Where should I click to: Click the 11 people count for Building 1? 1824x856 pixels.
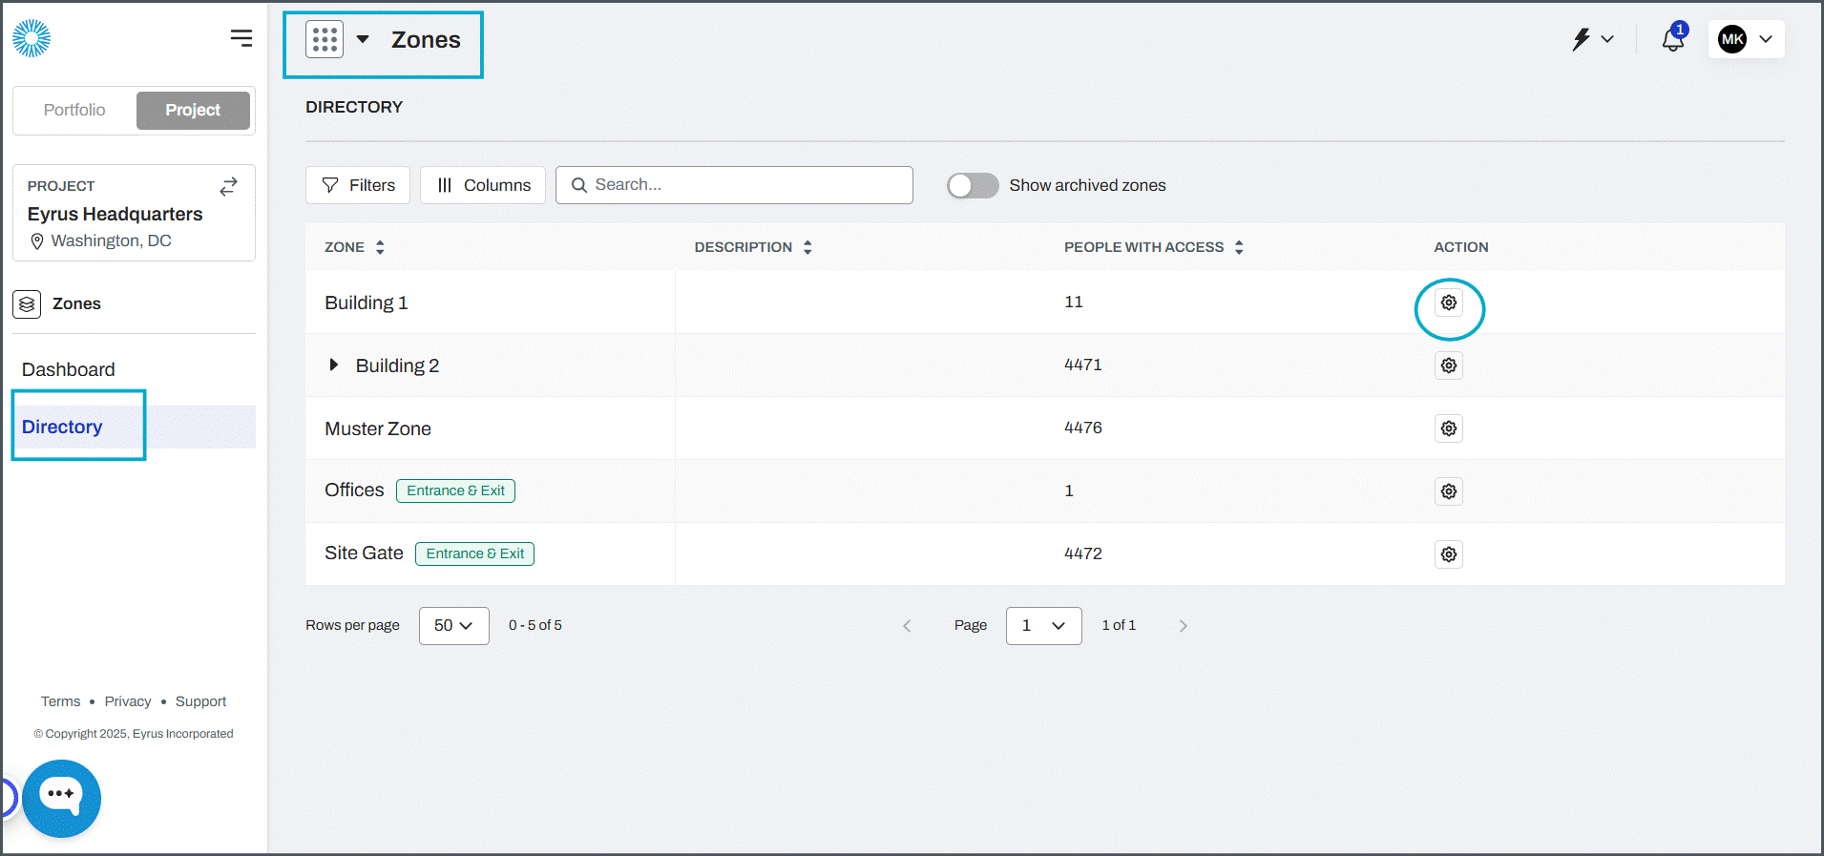[x=1074, y=302]
